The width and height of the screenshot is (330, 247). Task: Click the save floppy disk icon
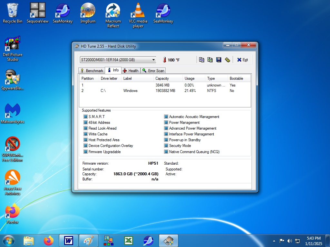coord(219,60)
